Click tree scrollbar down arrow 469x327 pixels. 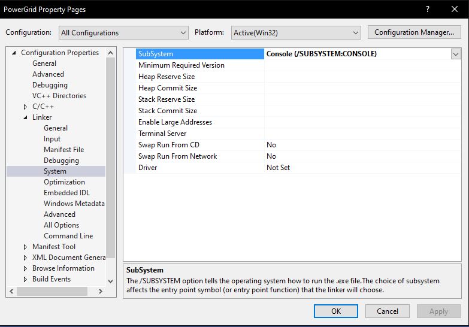click(110, 281)
